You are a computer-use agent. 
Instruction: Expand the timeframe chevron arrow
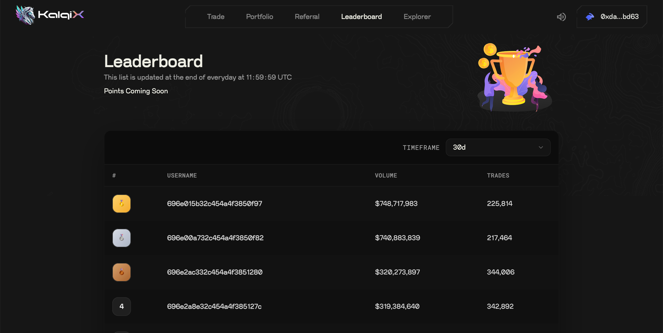(x=541, y=148)
